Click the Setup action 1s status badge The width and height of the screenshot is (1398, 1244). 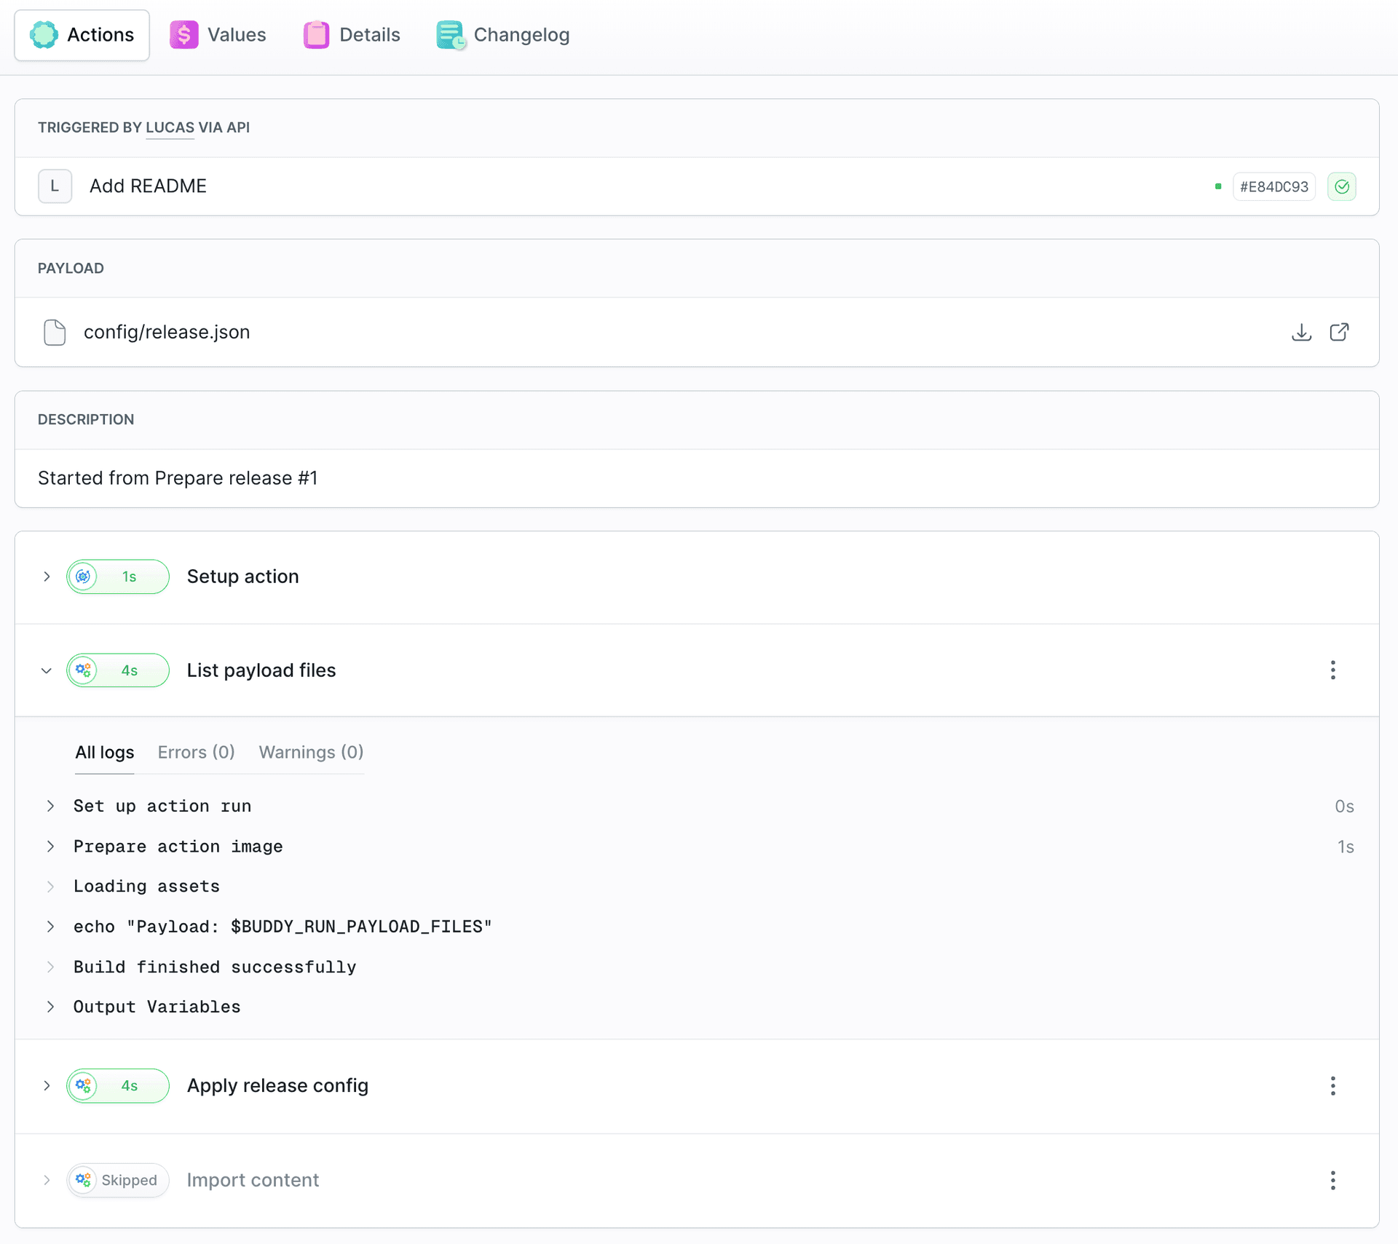pyautogui.click(x=118, y=577)
